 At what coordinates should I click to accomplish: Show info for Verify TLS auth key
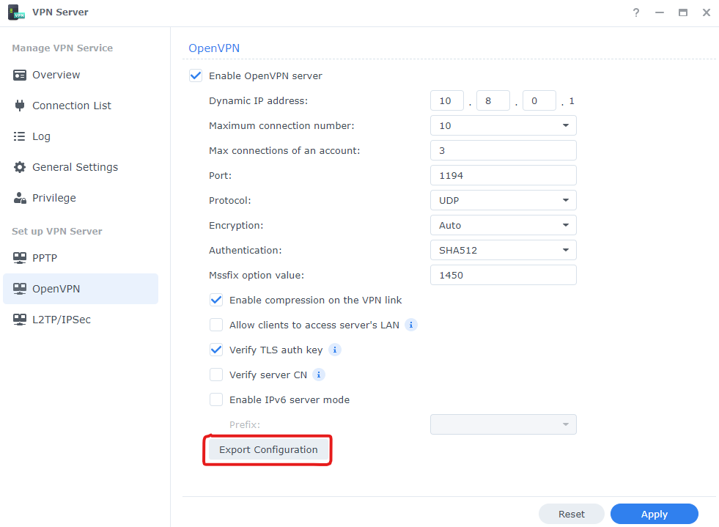[335, 350]
